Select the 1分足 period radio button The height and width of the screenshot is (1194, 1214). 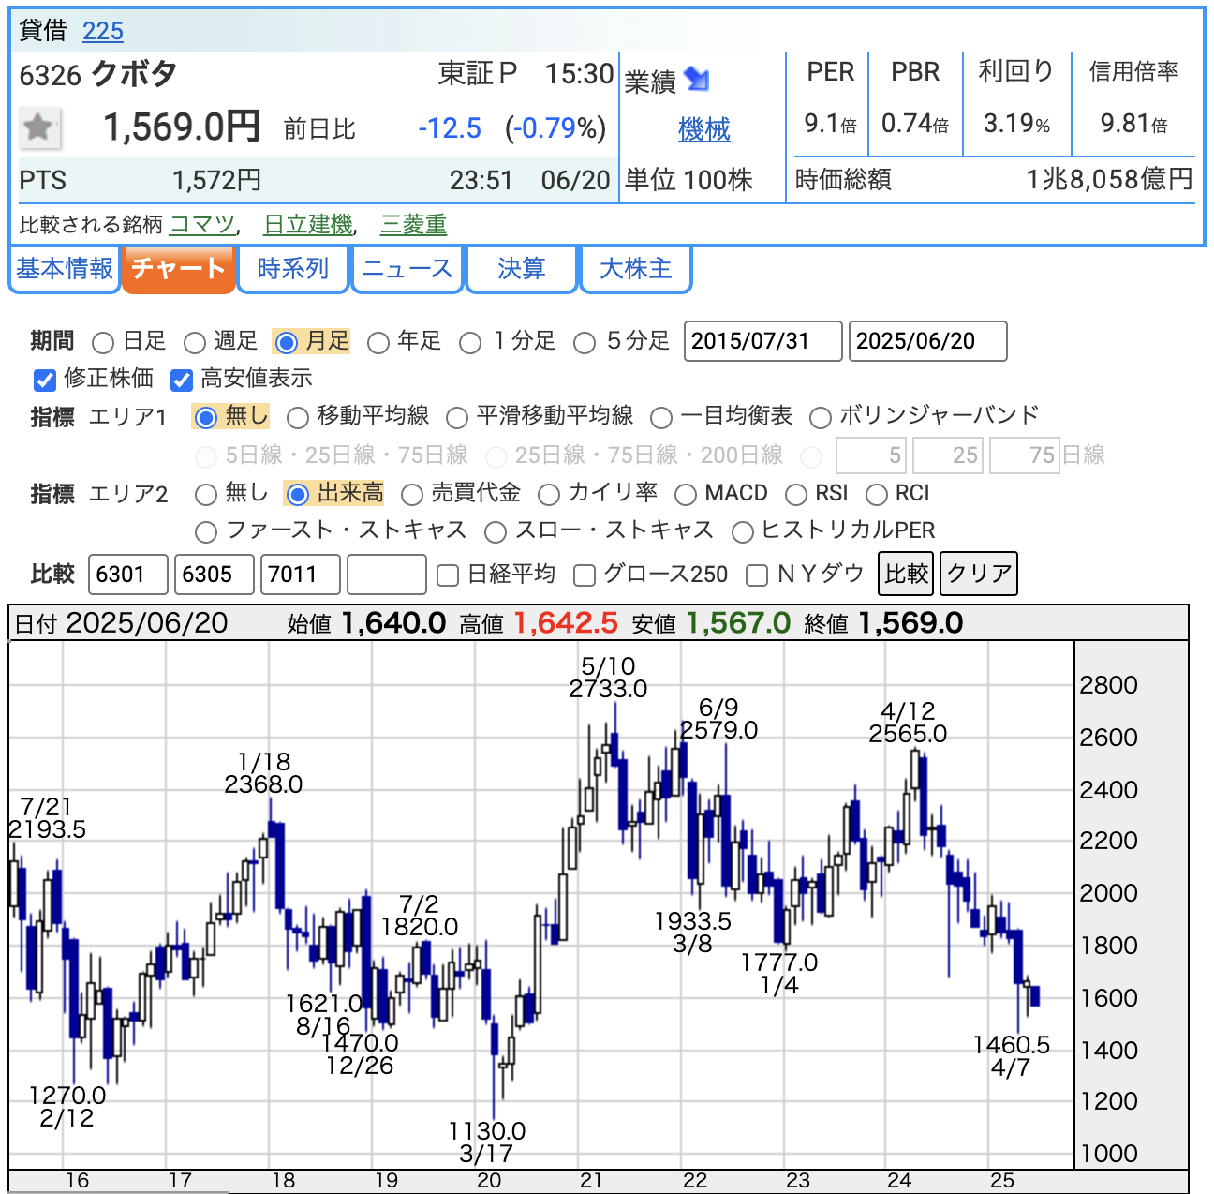coord(470,343)
